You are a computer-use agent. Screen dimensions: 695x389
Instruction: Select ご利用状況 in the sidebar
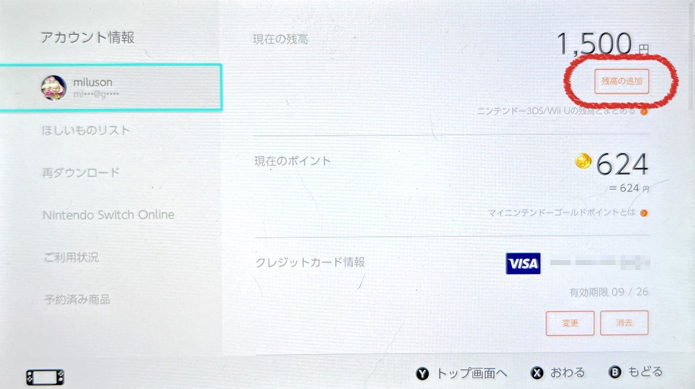tap(71, 257)
